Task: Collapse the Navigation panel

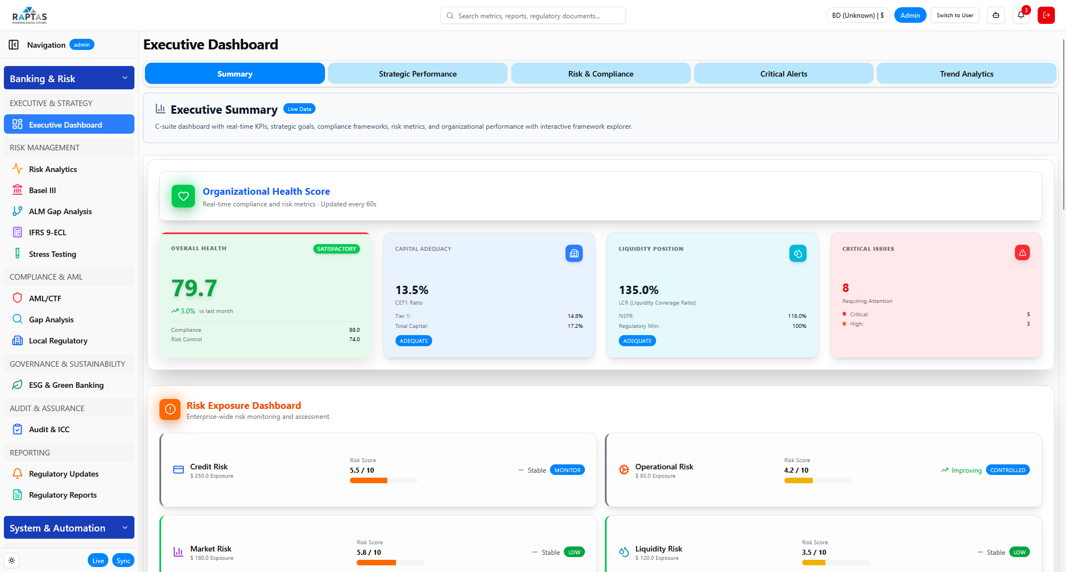Action: [x=14, y=44]
